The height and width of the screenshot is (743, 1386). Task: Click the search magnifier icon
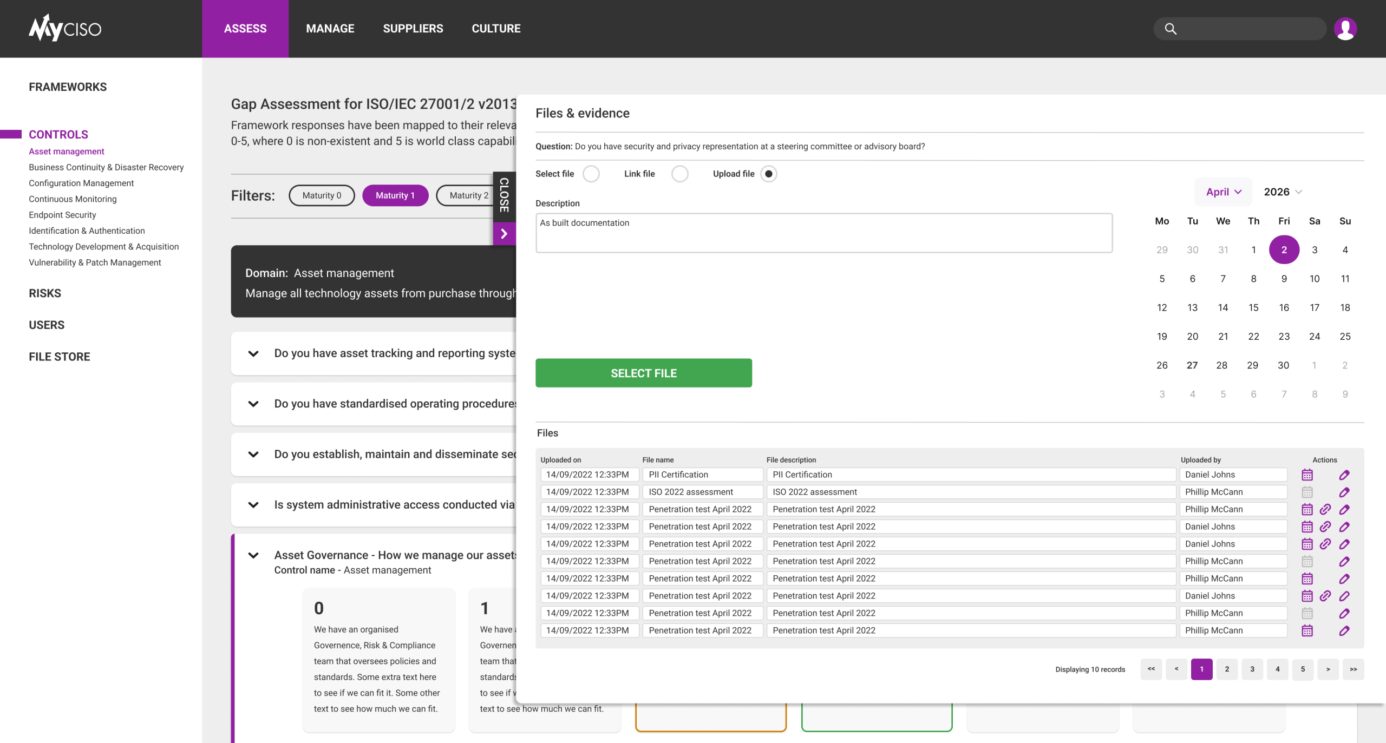[1171, 29]
